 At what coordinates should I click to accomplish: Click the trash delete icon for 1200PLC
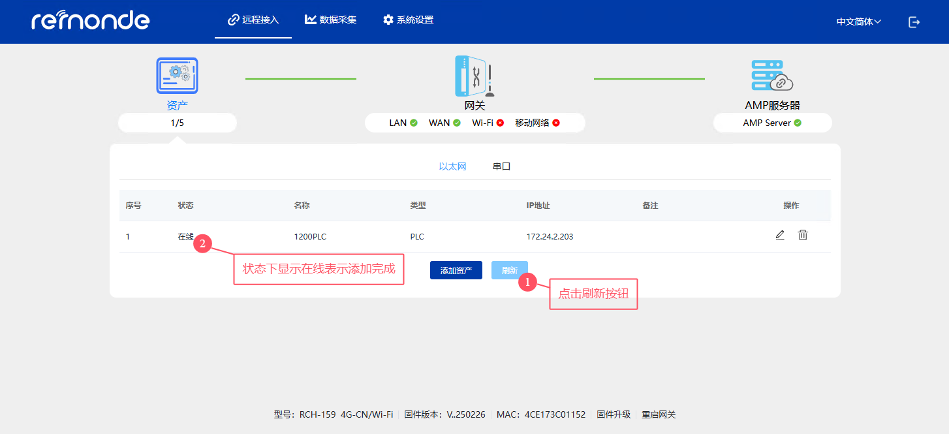[803, 236]
